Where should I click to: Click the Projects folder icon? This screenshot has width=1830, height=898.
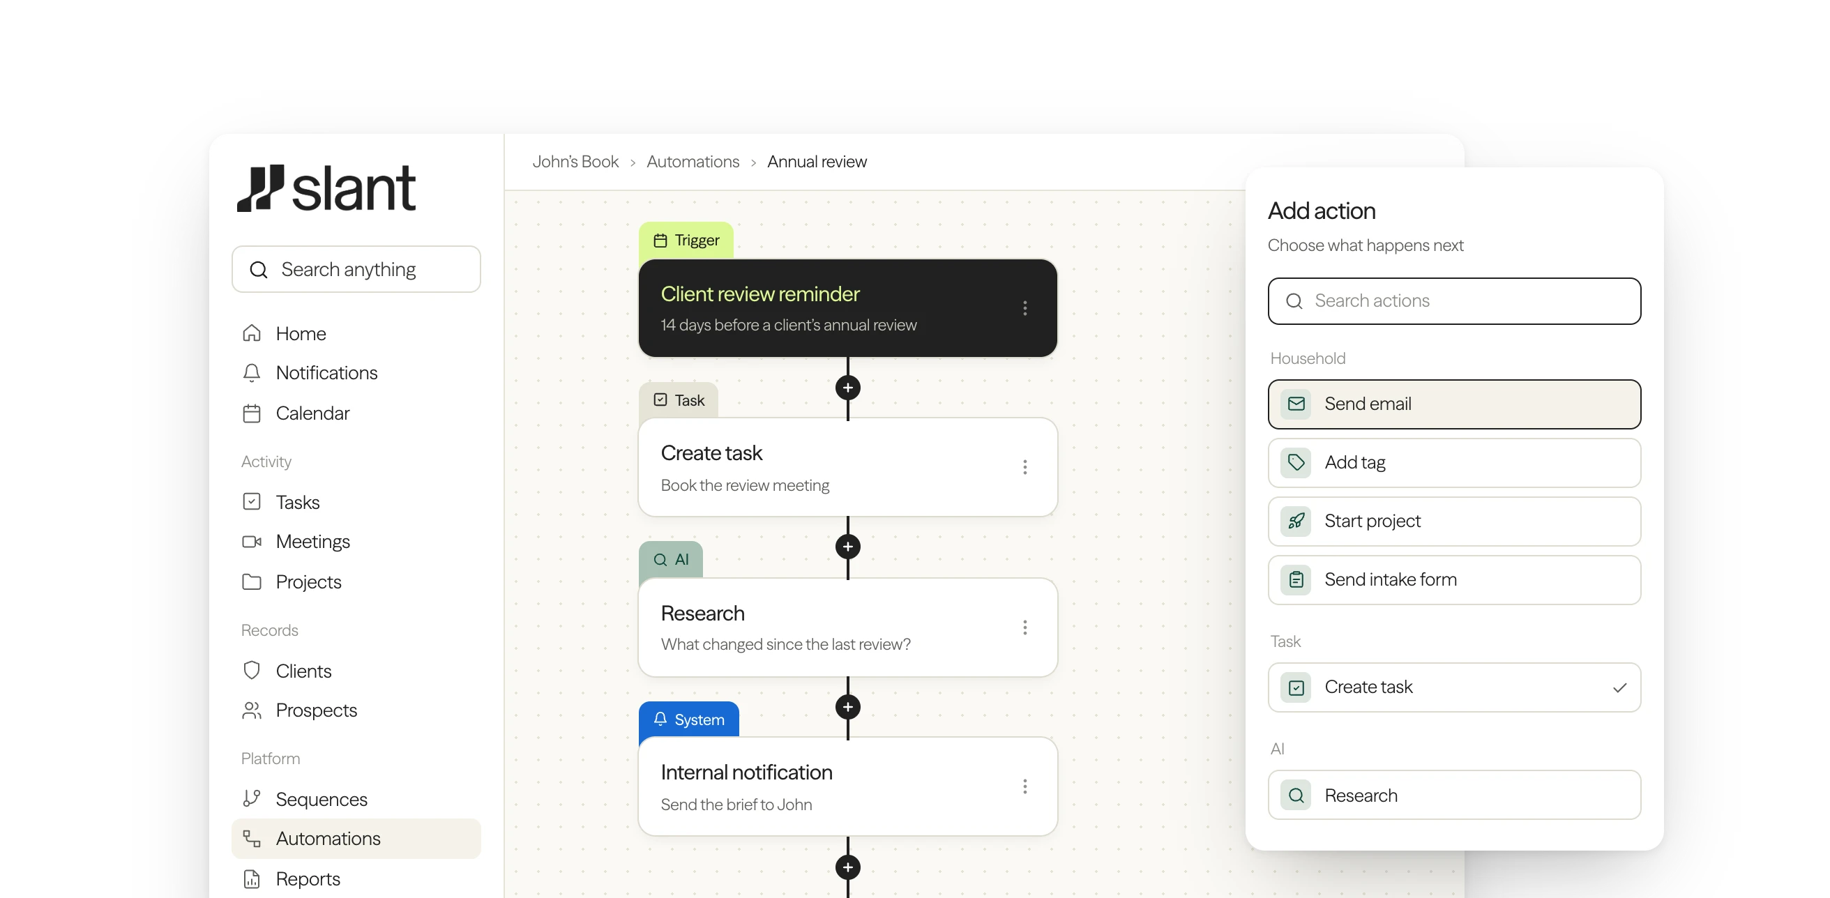coord(252,582)
